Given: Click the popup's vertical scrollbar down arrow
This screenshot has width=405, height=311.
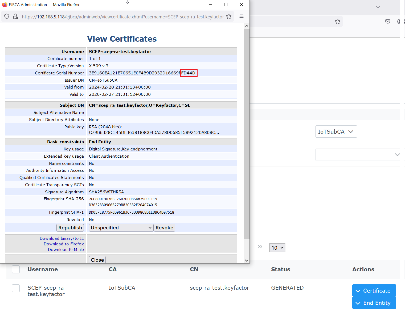Looking at the screenshot, I should (x=247, y=260).
